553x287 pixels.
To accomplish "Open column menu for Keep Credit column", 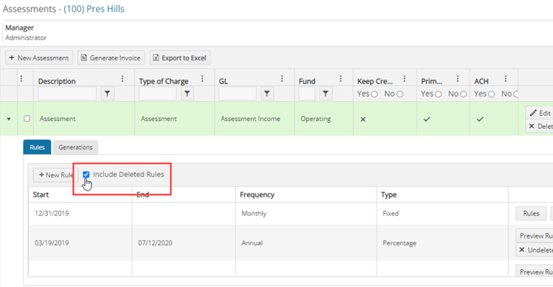I will tap(404, 79).
